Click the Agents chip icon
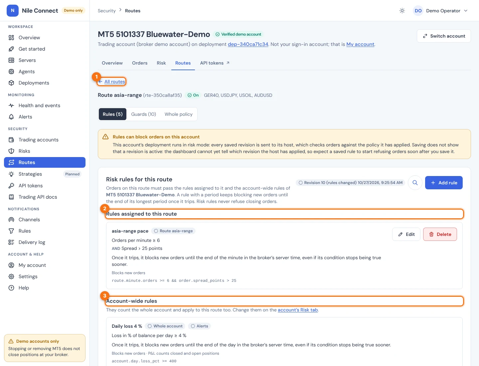This screenshot has width=479, height=366. coord(11,72)
